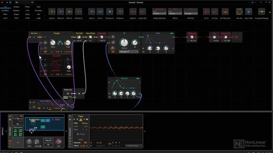Viewport: 273px width, 153px height.
Task: Click the Pan module Center knob
Action: [215, 37]
